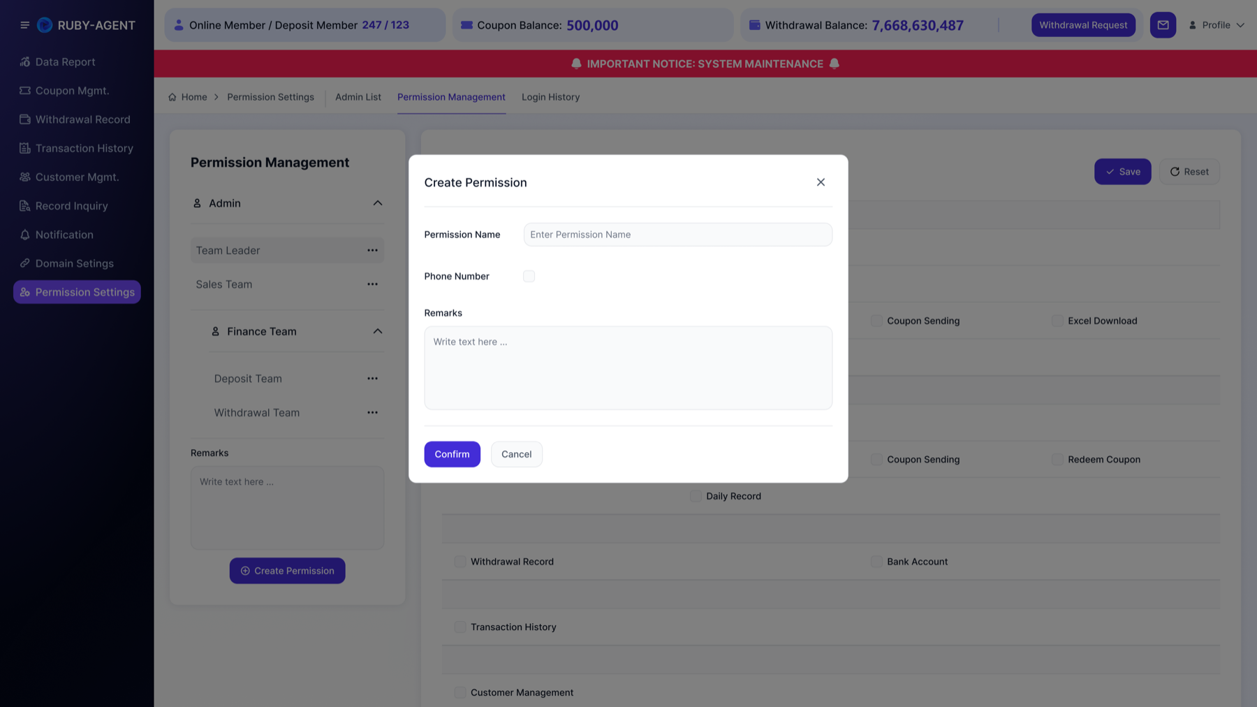Toggle the Customer Management checkbox
The image size is (1257, 707).
(460, 692)
